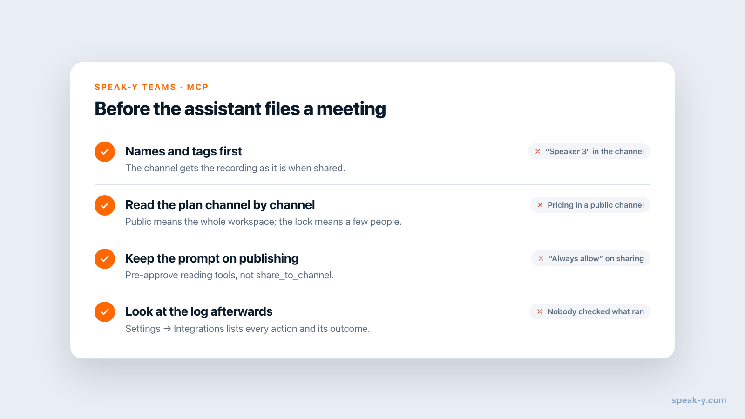Click the line Public means the whole workspace
The width and height of the screenshot is (745, 419).
[x=263, y=222]
